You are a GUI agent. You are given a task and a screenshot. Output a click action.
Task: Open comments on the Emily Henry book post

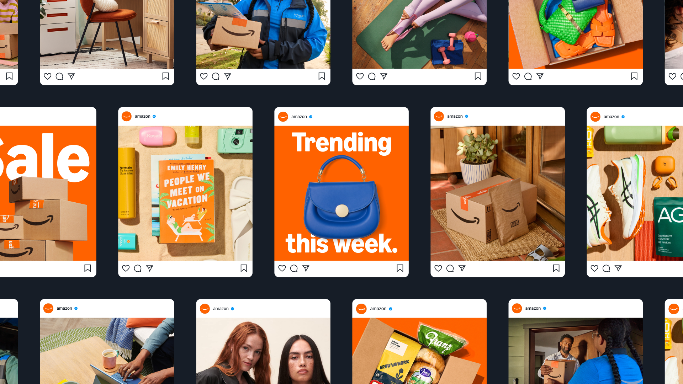[138, 268]
